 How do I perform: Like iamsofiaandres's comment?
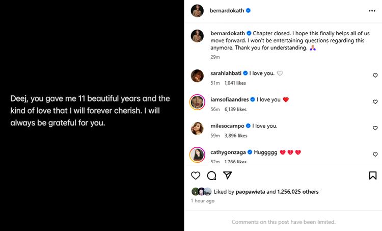[x=375, y=102]
